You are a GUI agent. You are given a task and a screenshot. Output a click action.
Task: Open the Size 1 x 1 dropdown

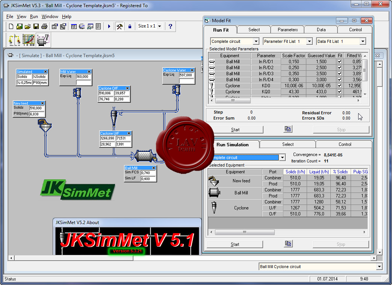click(159, 26)
